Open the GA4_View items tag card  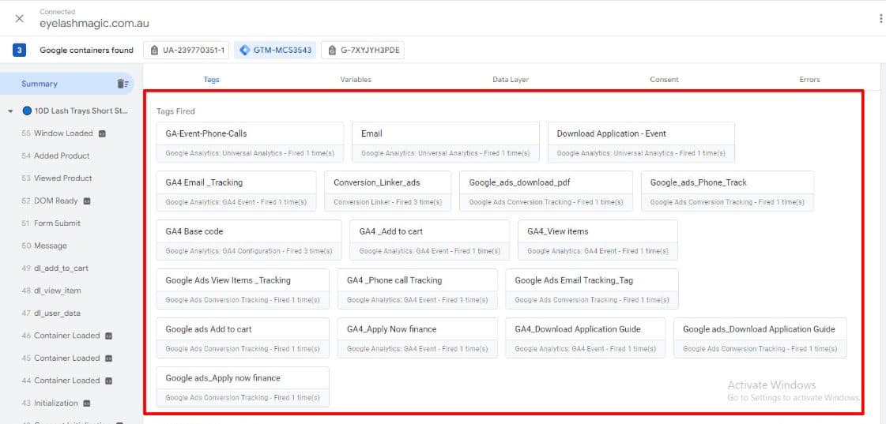[598, 240]
